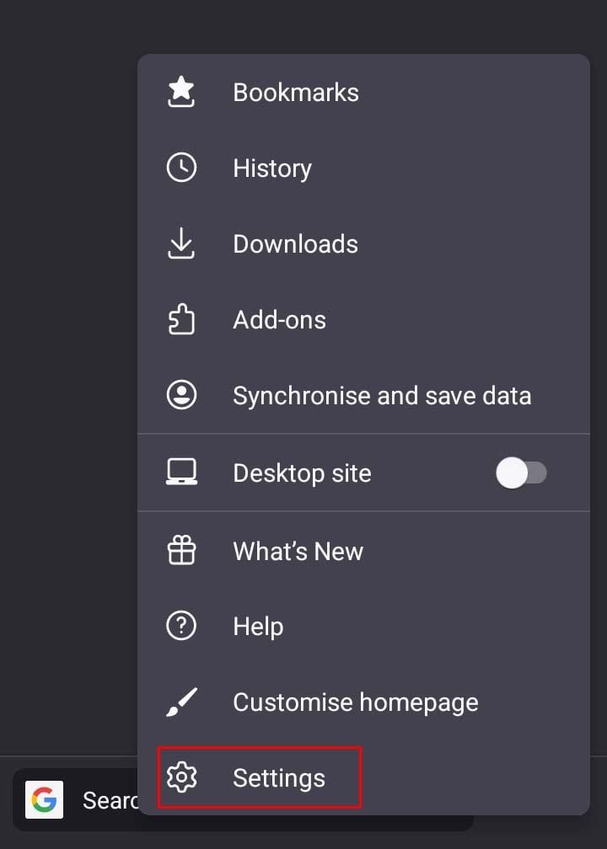Enable the Desktop site toggle switch

click(x=521, y=473)
